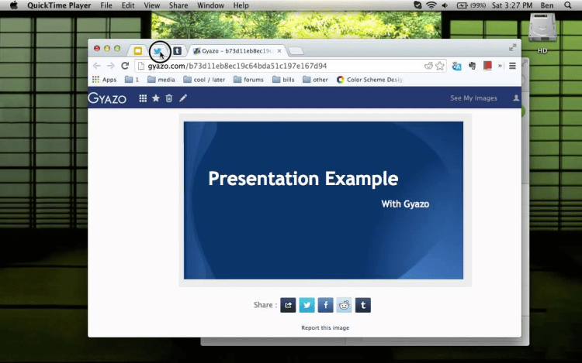Edit image with the pencil icon

pyautogui.click(x=183, y=98)
